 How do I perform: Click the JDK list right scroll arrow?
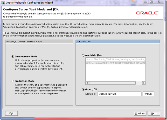144,83
